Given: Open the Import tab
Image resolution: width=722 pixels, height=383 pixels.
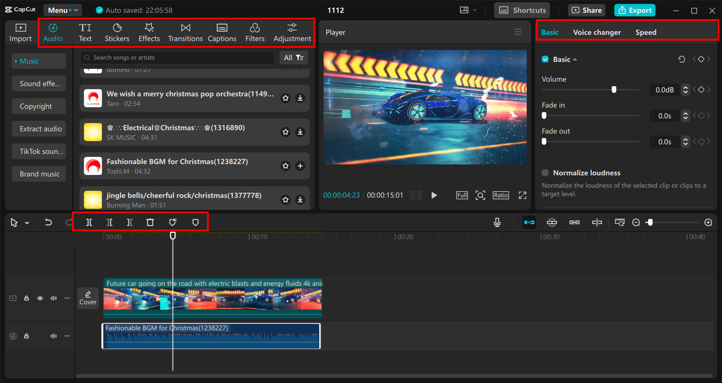Looking at the screenshot, I should 20,33.
